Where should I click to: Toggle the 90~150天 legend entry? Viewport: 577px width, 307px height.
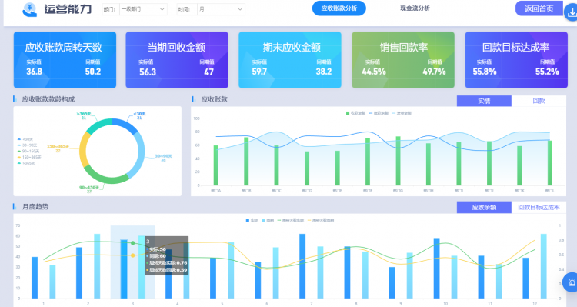[x=28, y=152]
